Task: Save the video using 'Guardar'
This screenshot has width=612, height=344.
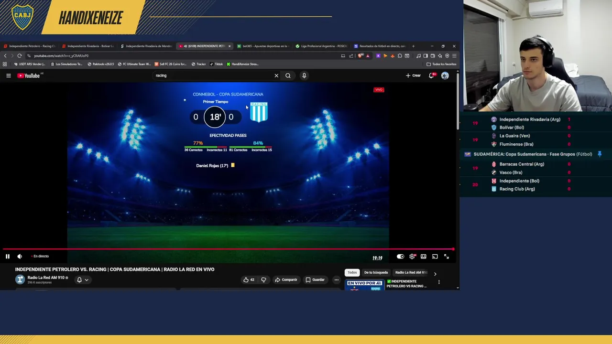Action: [315, 280]
